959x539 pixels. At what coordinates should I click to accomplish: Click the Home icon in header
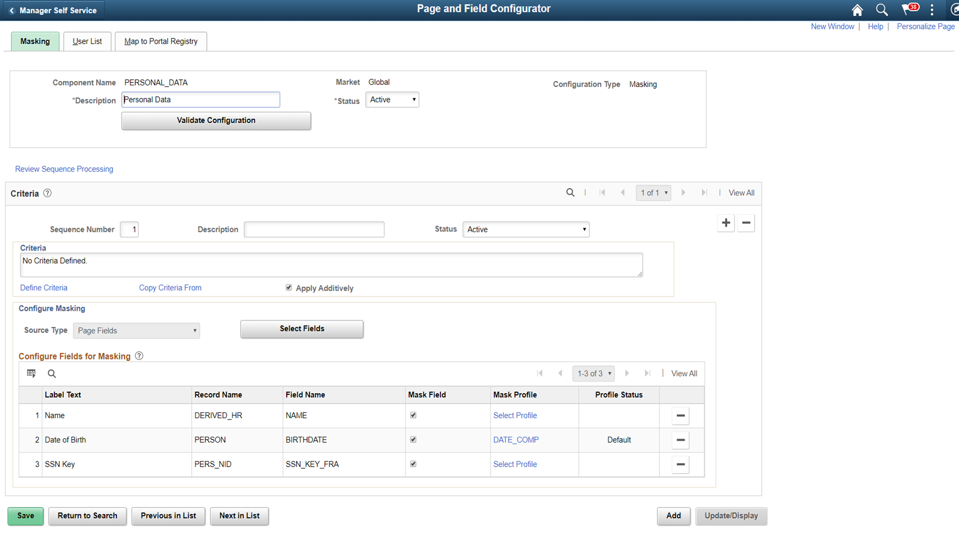[x=857, y=9]
